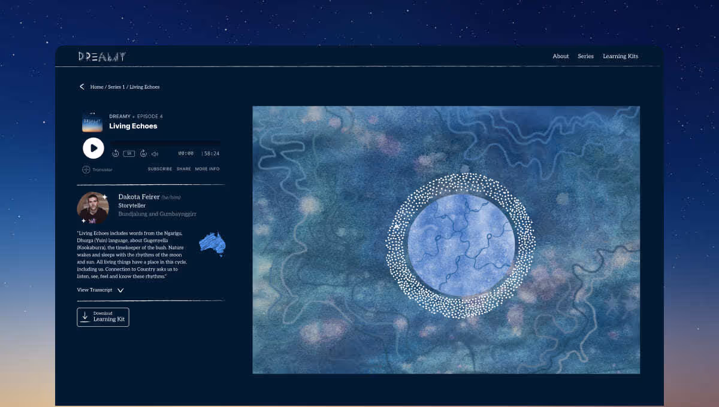Click the Living Echoes breadcrumb item
The width and height of the screenshot is (719, 407).
tap(144, 87)
